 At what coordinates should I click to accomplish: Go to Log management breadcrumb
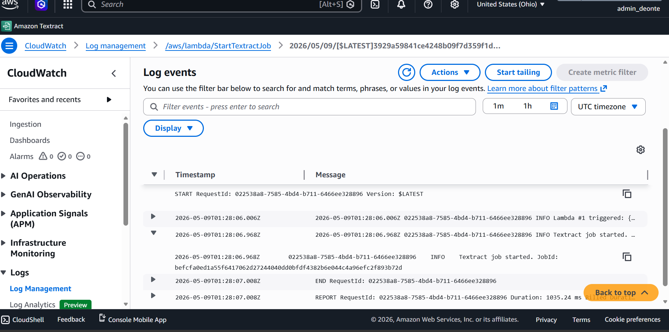116,46
